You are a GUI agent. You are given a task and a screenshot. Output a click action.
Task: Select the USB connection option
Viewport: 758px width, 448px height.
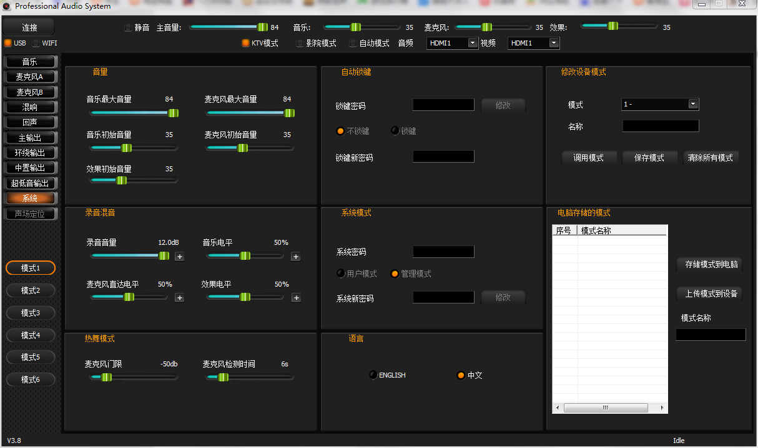coord(8,43)
